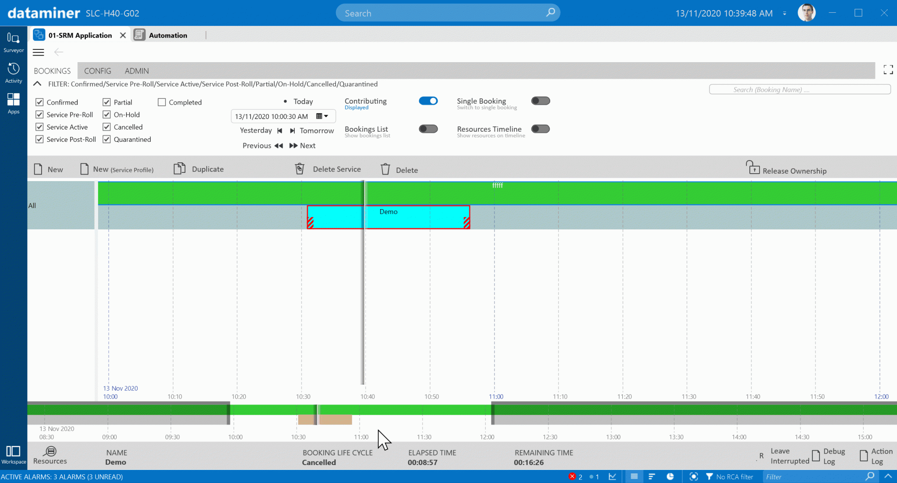
Task: Switch to the CONFIG tab
Action: coord(97,71)
